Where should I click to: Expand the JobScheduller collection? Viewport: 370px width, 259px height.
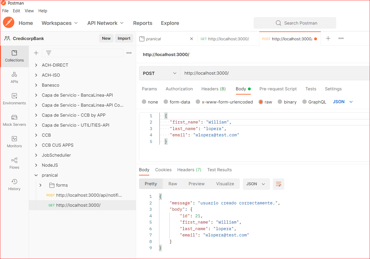(36, 155)
